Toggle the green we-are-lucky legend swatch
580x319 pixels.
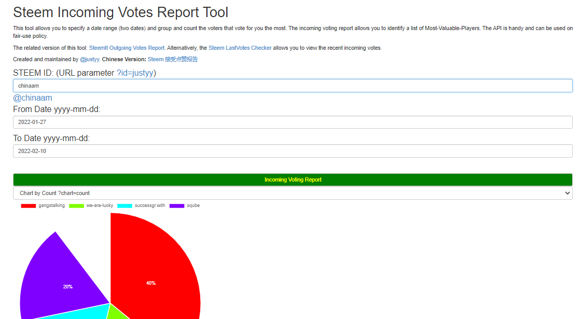pos(76,206)
